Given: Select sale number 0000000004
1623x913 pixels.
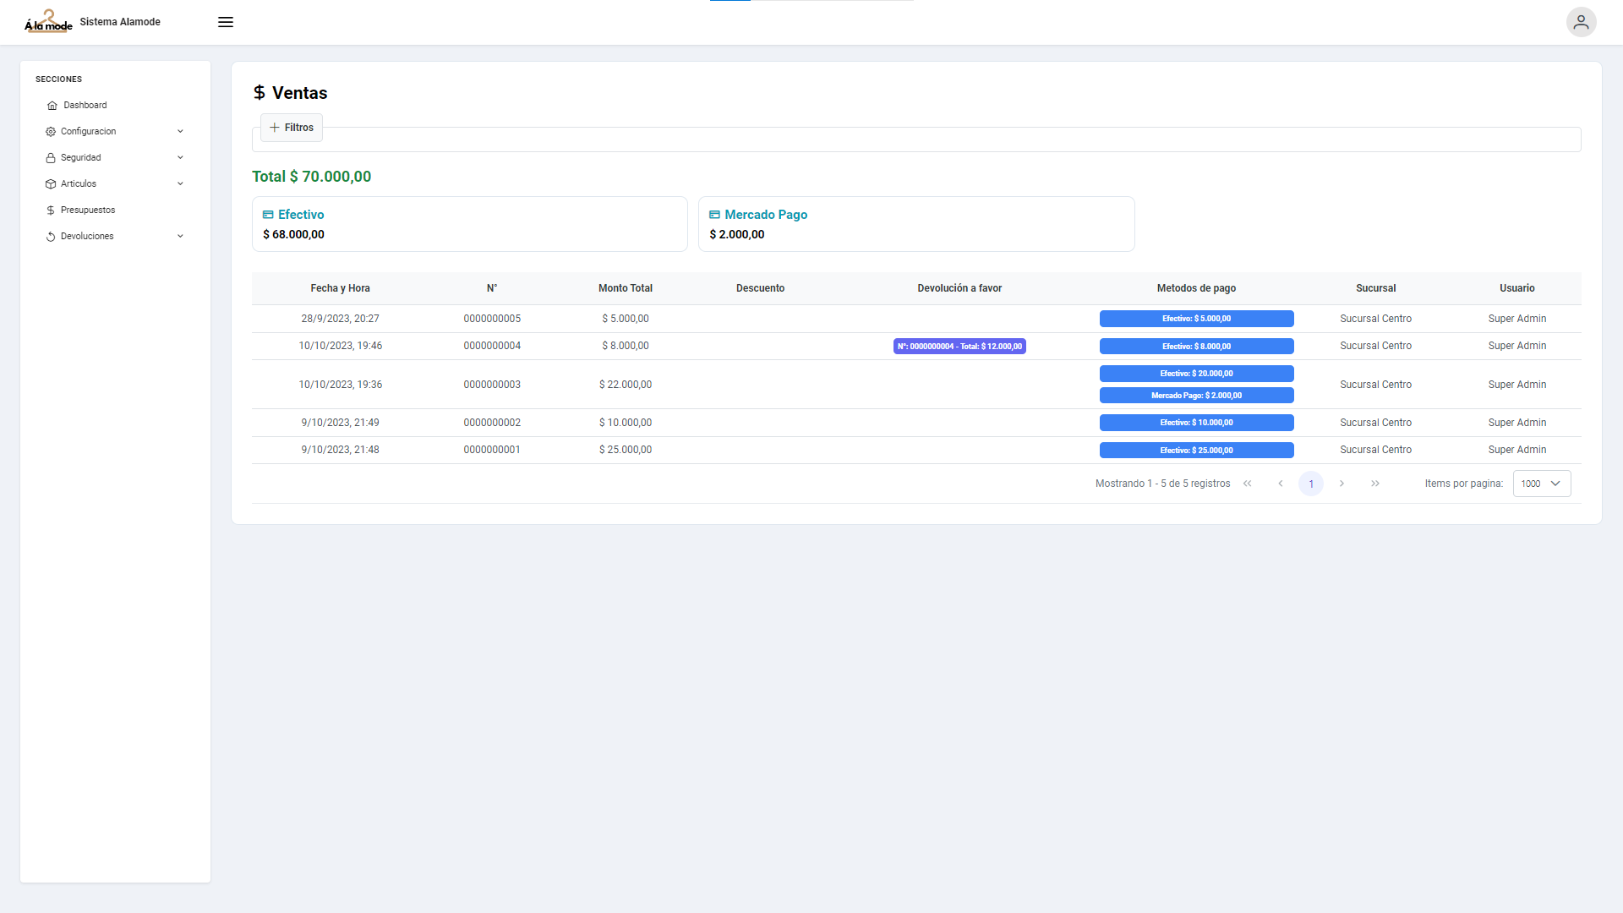Looking at the screenshot, I should (x=492, y=346).
